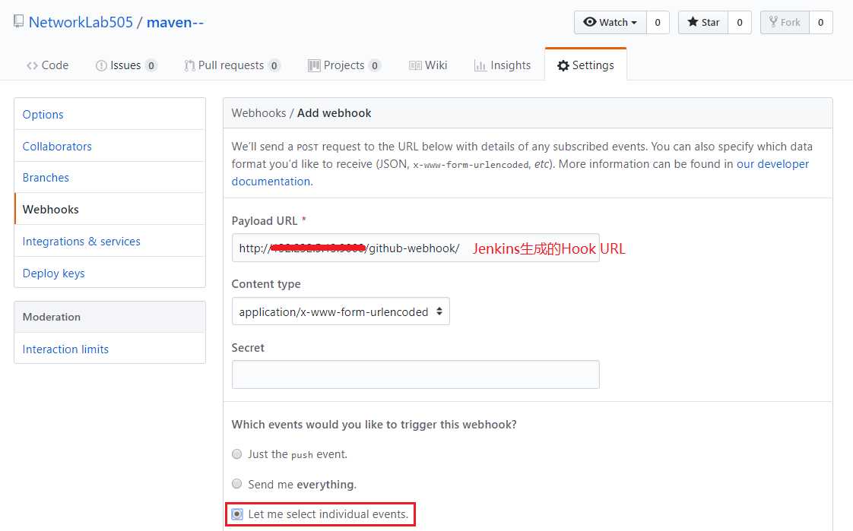Image resolution: width=853 pixels, height=531 pixels.
Task: Click the Content type label
Action: 266,283
